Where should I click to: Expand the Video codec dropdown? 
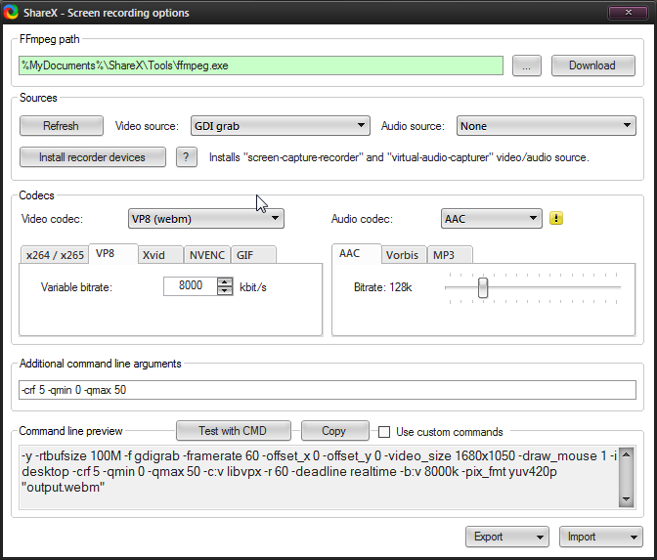205,219
